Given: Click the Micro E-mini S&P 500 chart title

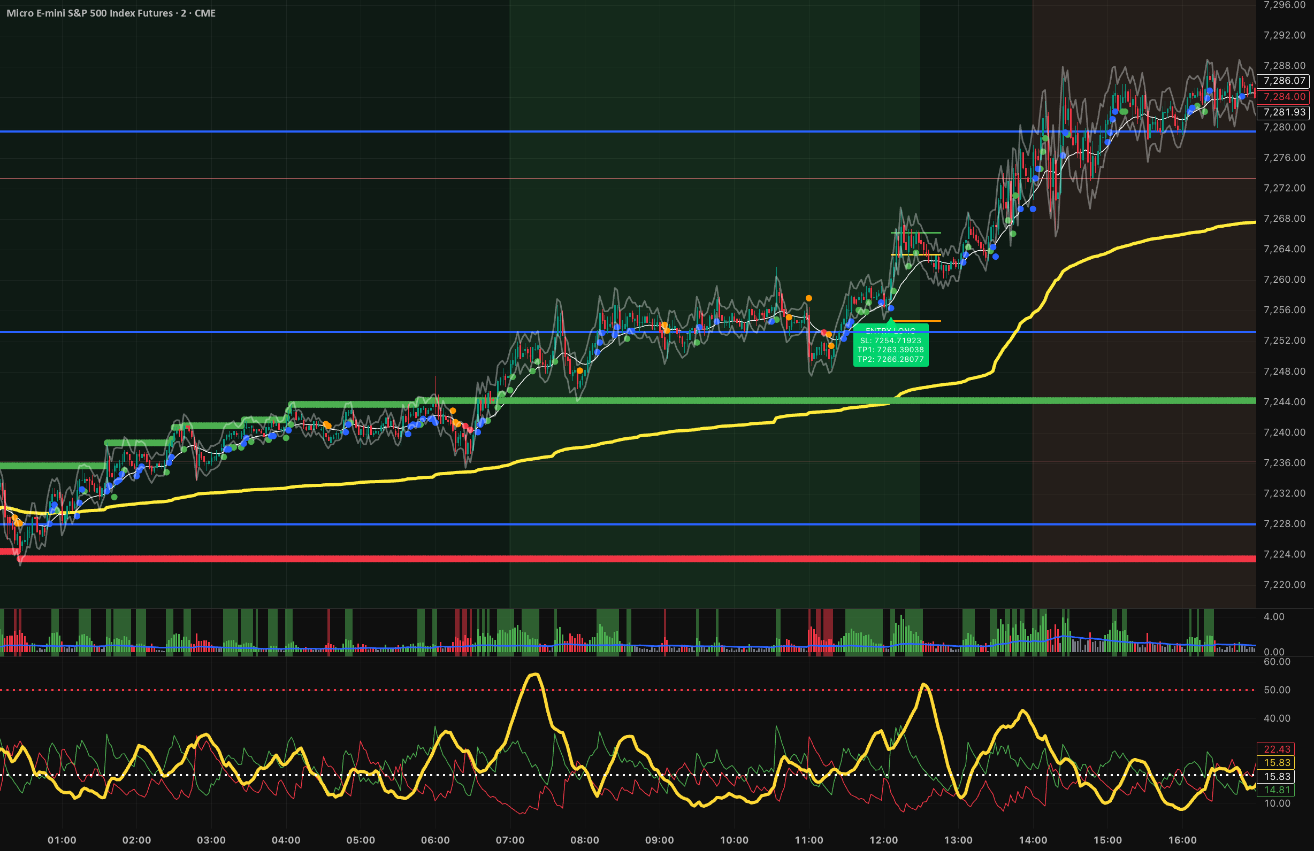Looking at the screenshot, I should pyautogui.click(x=111, y=13).
